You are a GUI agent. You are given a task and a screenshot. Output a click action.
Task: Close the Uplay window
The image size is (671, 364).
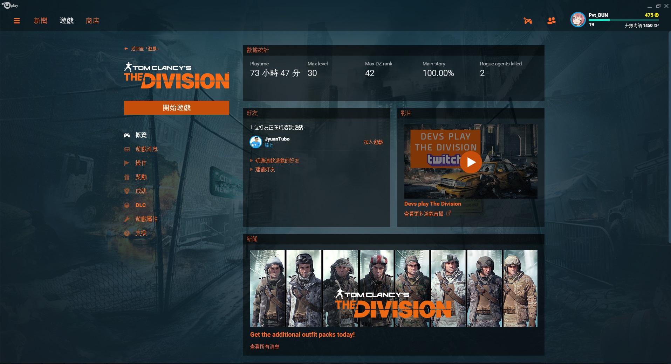point(666,6)
